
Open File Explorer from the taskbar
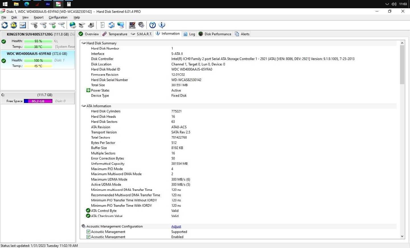(16, 4)
